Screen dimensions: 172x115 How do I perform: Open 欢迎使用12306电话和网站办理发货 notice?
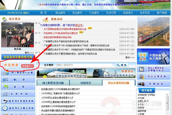pyautogui.click(x=60, y=33)
